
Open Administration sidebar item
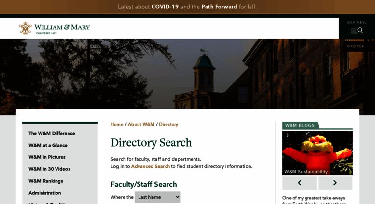pyautogui.click(x=45, y=193)
